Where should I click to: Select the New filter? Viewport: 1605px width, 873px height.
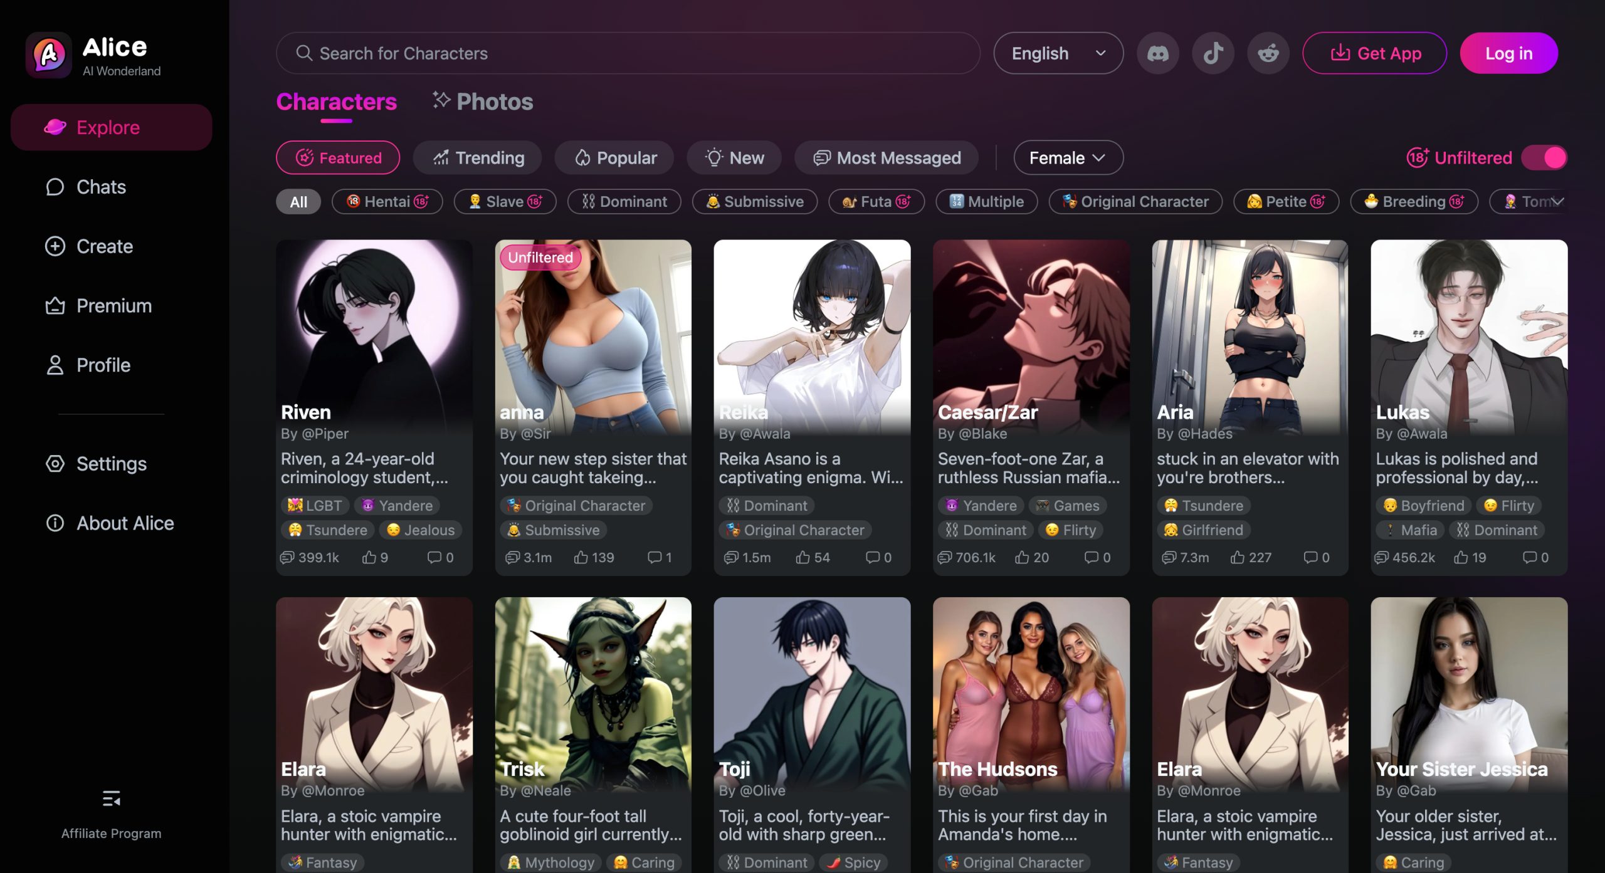point(734,158)
